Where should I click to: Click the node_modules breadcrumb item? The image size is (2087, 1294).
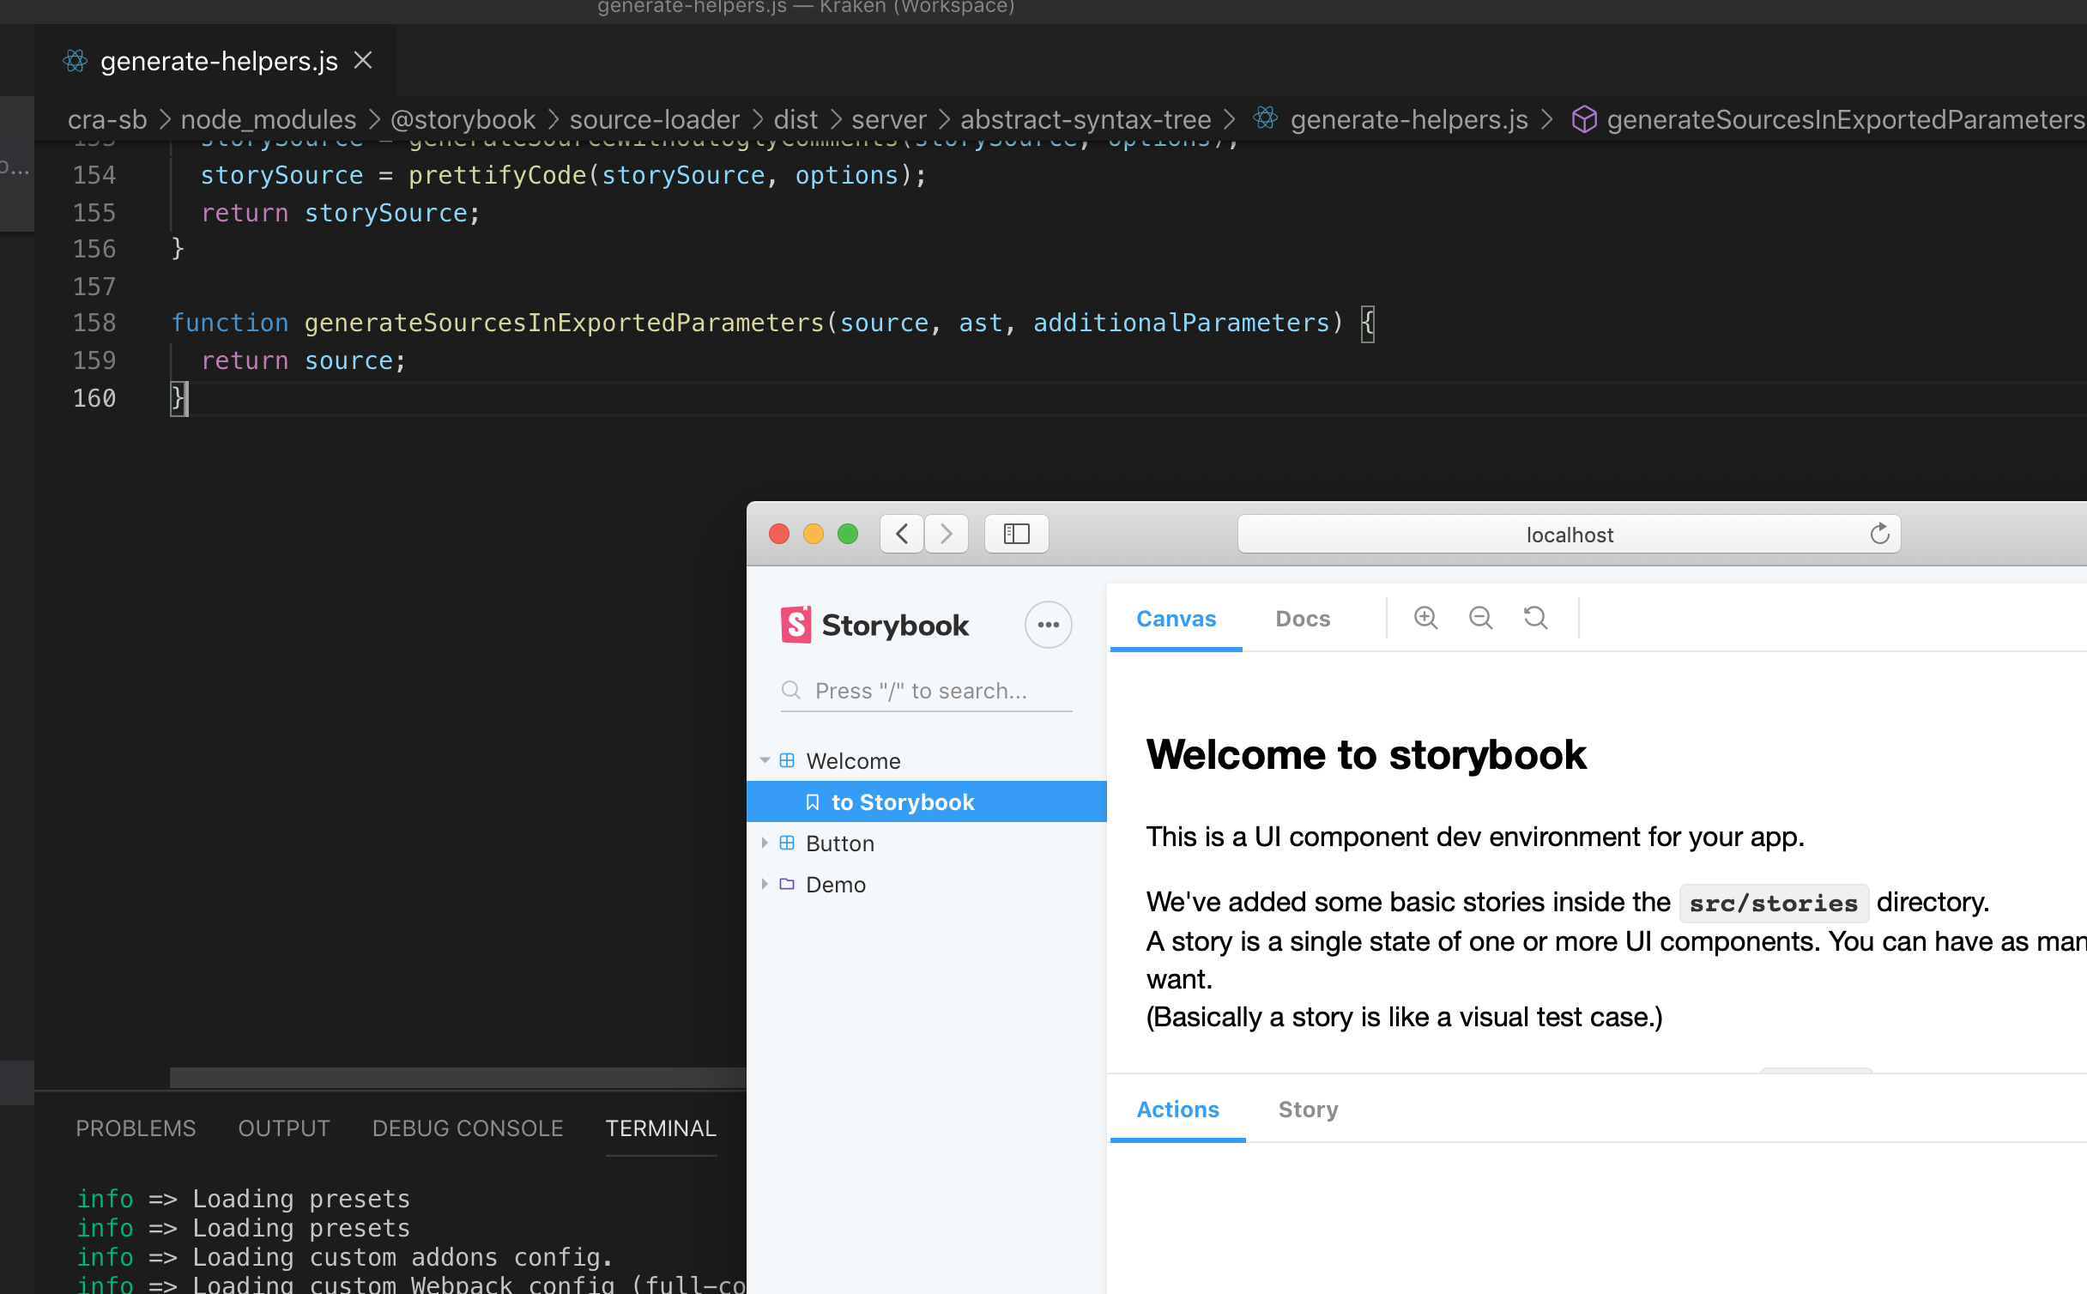click(268, 119)
